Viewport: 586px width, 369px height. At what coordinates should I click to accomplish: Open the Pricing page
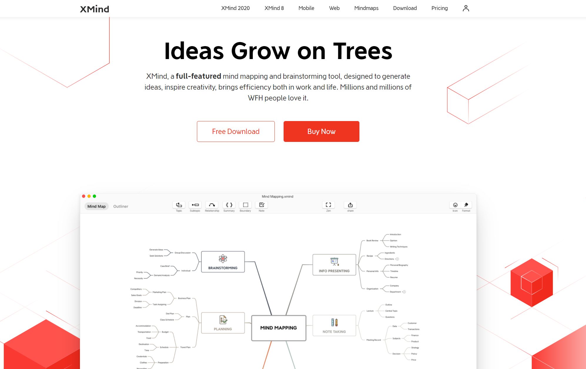pos(439,8)
